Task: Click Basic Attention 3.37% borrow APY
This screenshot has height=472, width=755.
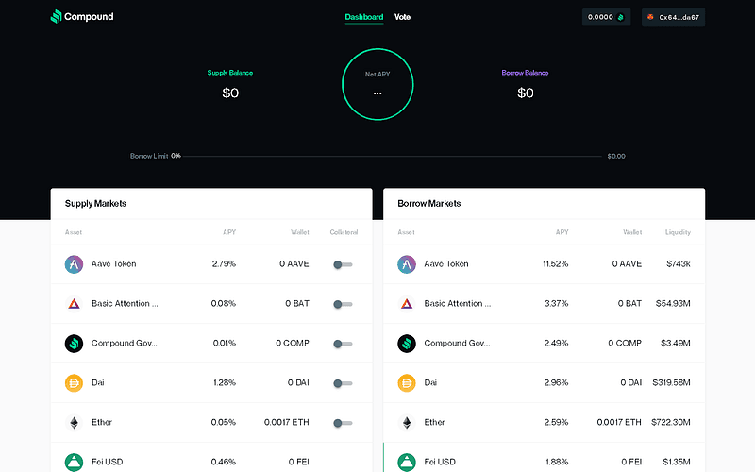Action: [556, 303]
